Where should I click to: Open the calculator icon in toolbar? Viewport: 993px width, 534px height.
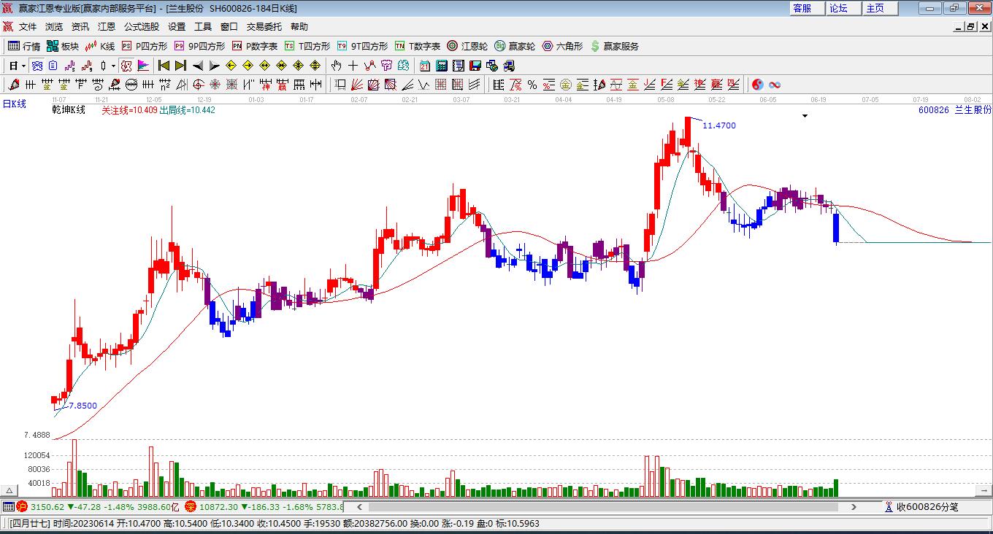(x=441, y=66)
